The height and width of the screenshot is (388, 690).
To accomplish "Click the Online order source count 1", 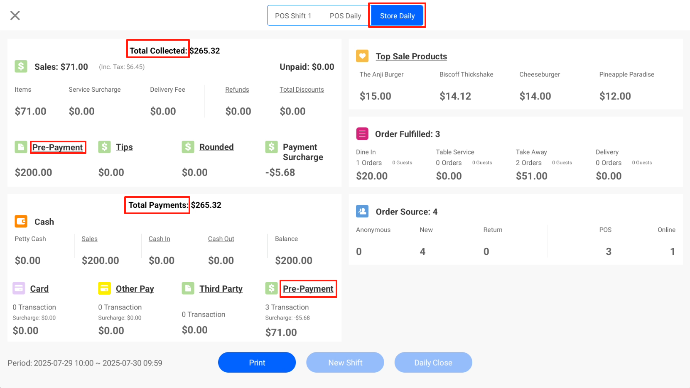I will 673,251.
